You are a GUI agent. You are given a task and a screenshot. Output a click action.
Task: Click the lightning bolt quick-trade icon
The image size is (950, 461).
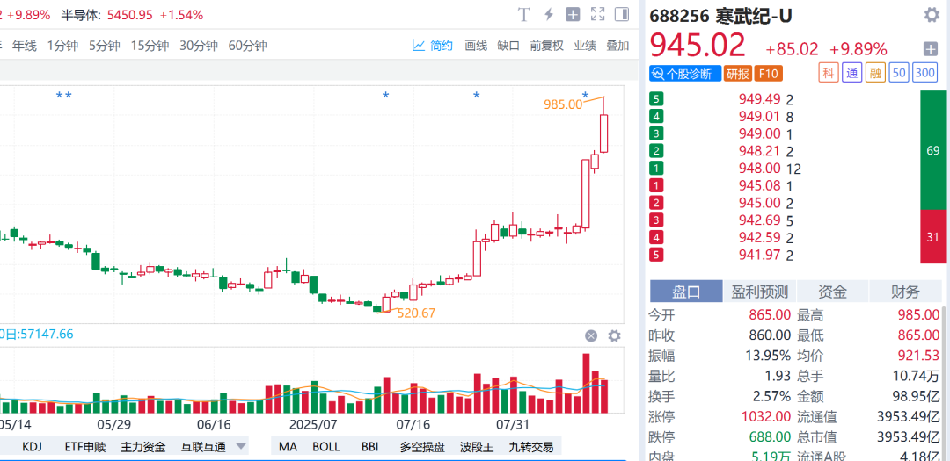(549, 15)
